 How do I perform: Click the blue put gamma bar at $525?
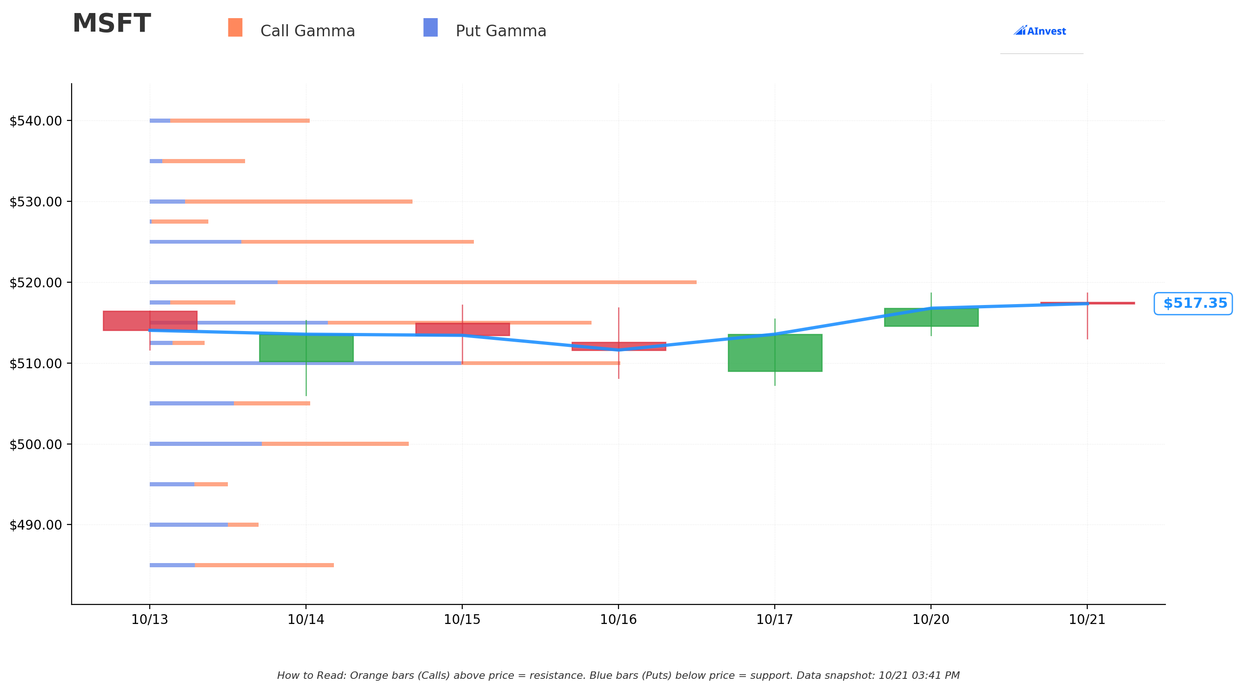click(195, 241)
